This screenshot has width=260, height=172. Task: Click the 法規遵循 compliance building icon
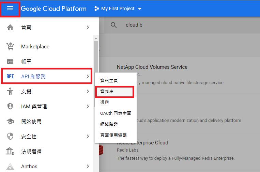pos(10,151)
